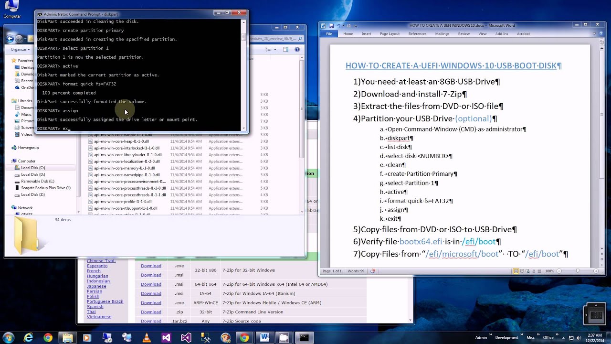Open the View ribbon tab in Word
Viewport: 611px width, 344px height.
pyautogui.click(x=483, y=34)
